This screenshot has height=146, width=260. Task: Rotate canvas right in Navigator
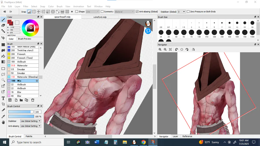pyautogui.click(x=187, y=50)
